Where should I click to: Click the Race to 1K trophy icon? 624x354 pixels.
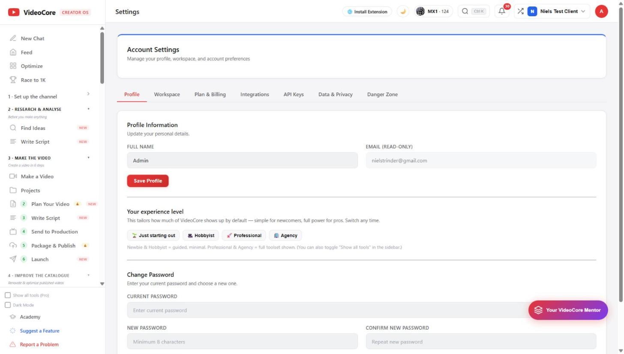[13, 80]
